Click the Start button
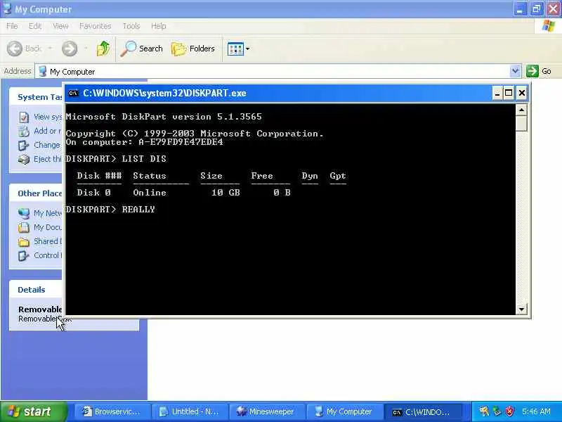This screenshot has height=422, width=562. click(x=33, y=411)
